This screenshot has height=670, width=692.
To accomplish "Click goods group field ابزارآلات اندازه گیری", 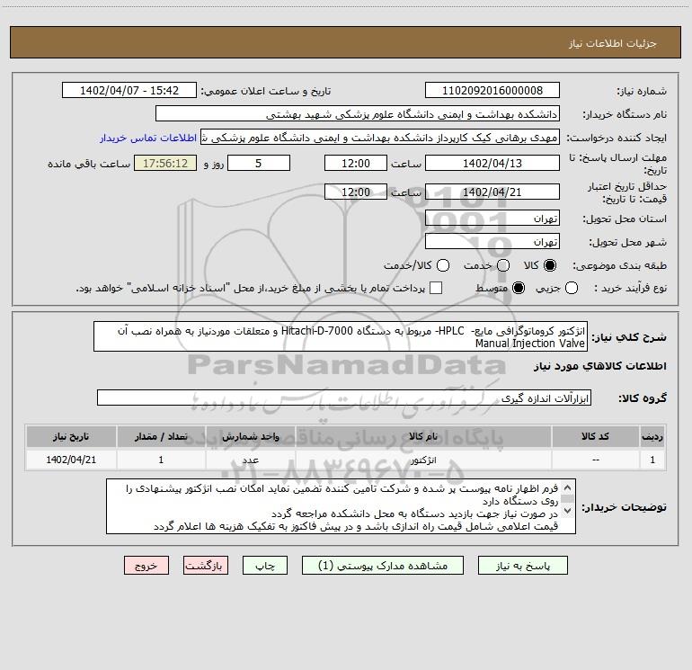I will click(x=344, y=398).
